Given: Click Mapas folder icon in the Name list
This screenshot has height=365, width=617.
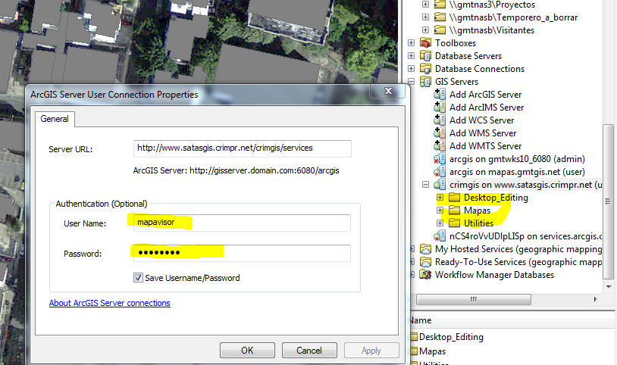Looking at the screenshot, I should pos(414,351).
